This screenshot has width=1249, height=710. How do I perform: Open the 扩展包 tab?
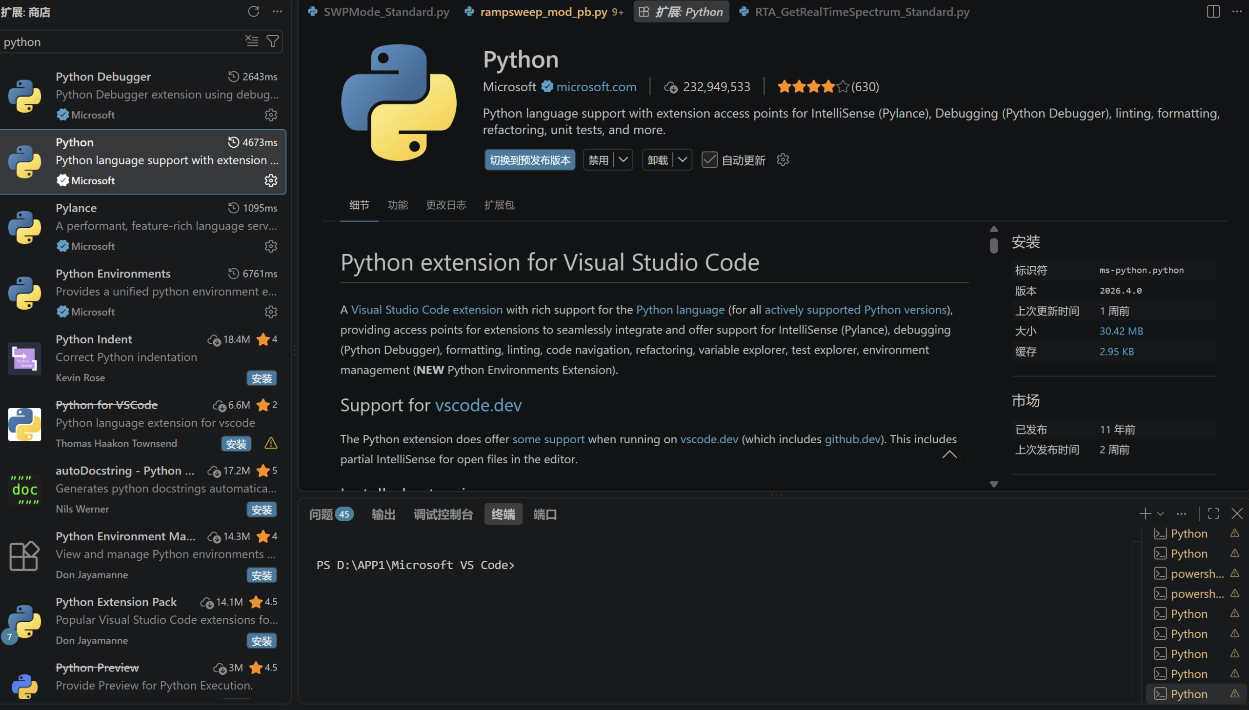499,205
